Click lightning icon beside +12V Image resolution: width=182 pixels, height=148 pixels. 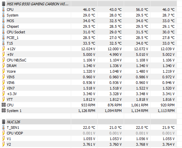pos(4,49)
